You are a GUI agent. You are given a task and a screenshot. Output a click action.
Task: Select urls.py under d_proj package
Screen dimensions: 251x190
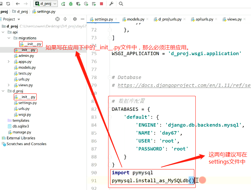point(22,109)
